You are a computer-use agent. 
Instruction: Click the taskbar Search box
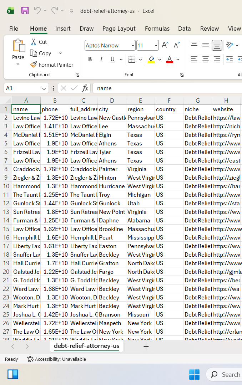224,374
